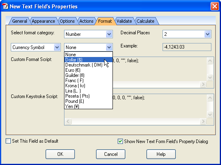Confirm settings with the OK button

point(60,154)
